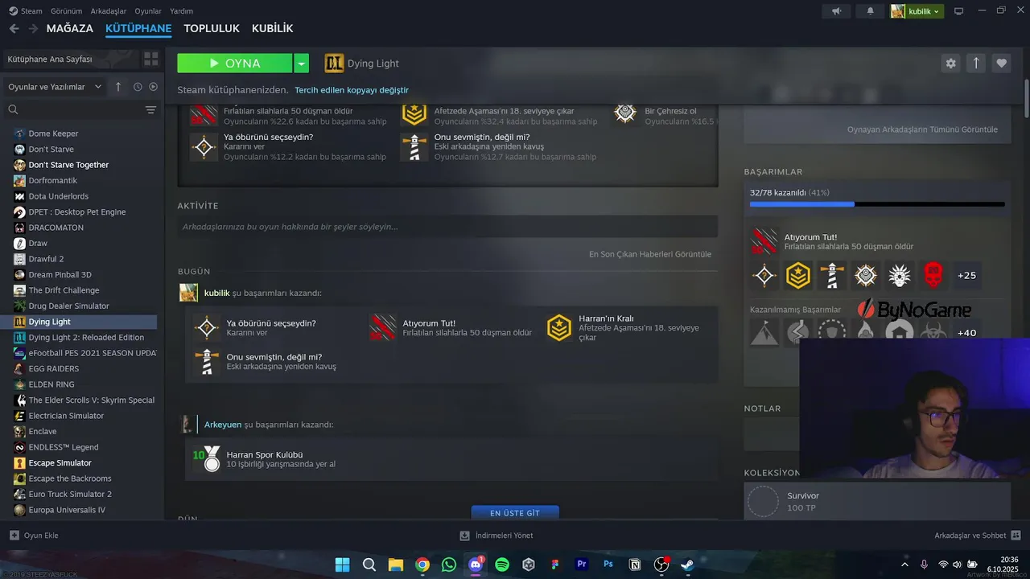Show +40 more locked achievements
The height and width of the screenshot is (579, 1030).
click(x=966, y=332)
